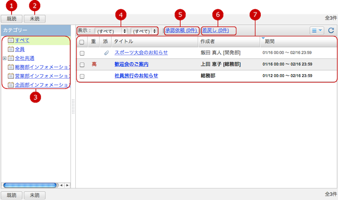Check the box for スポーツ大会のお知らせ row

pos(82,53)
